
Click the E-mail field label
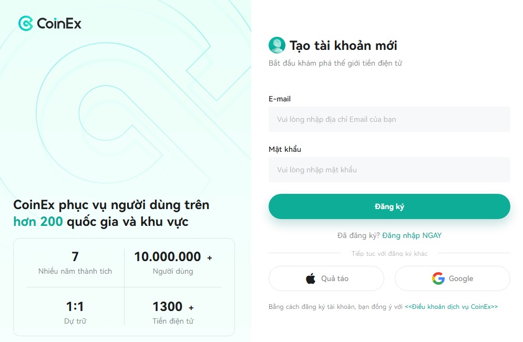tap(280, 99)
